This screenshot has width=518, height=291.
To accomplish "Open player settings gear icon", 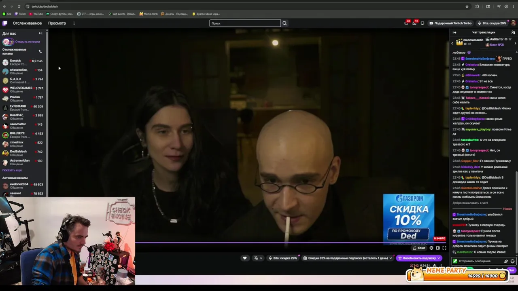I will pyautogui.click(x=431, y=248).
